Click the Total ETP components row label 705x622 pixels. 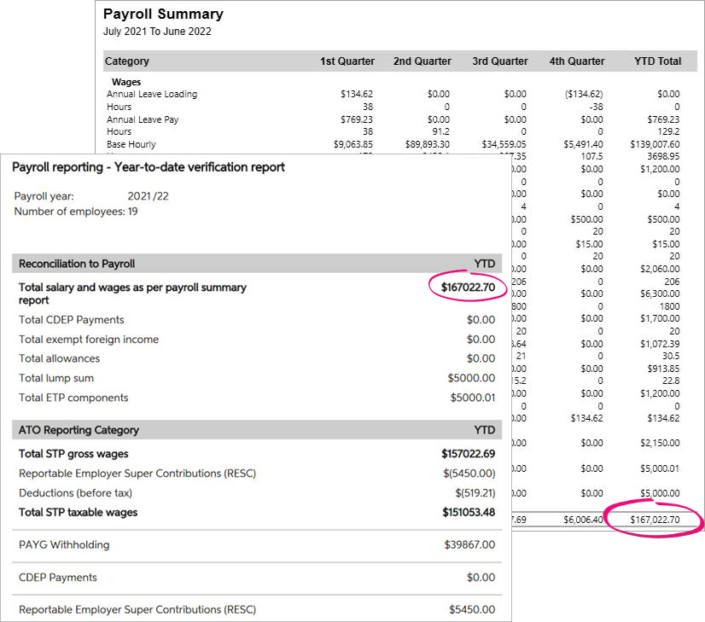point(73,398)
